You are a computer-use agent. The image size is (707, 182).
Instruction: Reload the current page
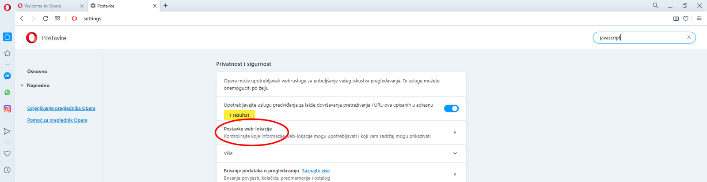46,19
